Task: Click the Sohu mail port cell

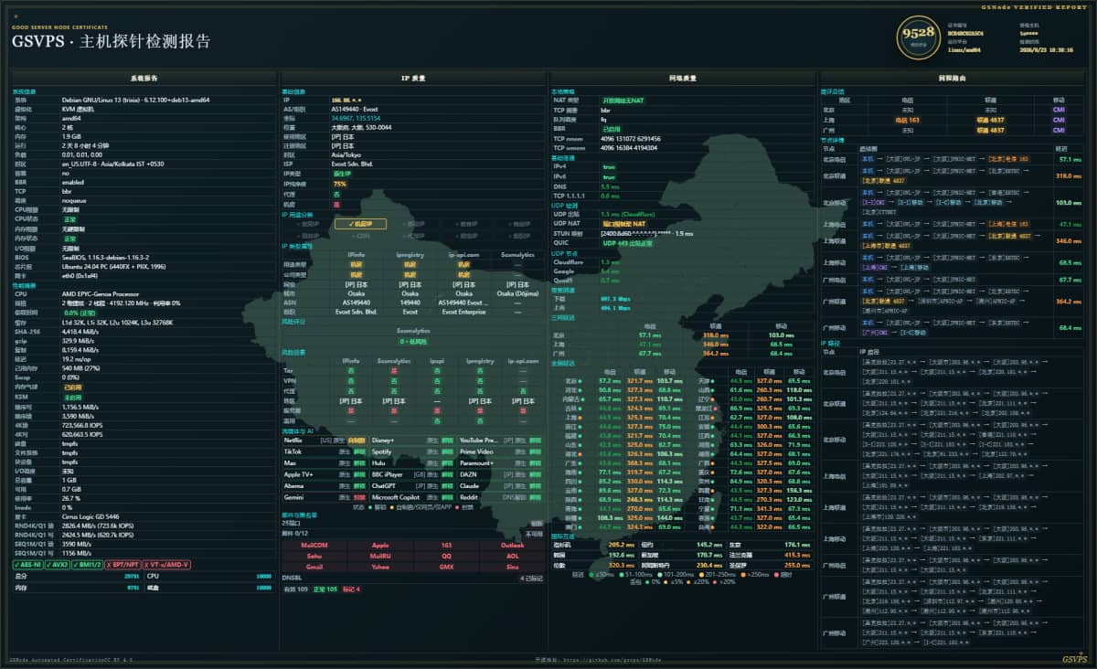Action: coord(314,556)
